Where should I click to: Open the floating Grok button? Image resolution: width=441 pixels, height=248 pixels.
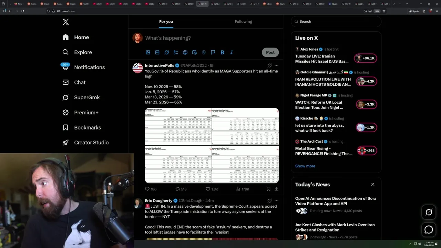point(429,213)
